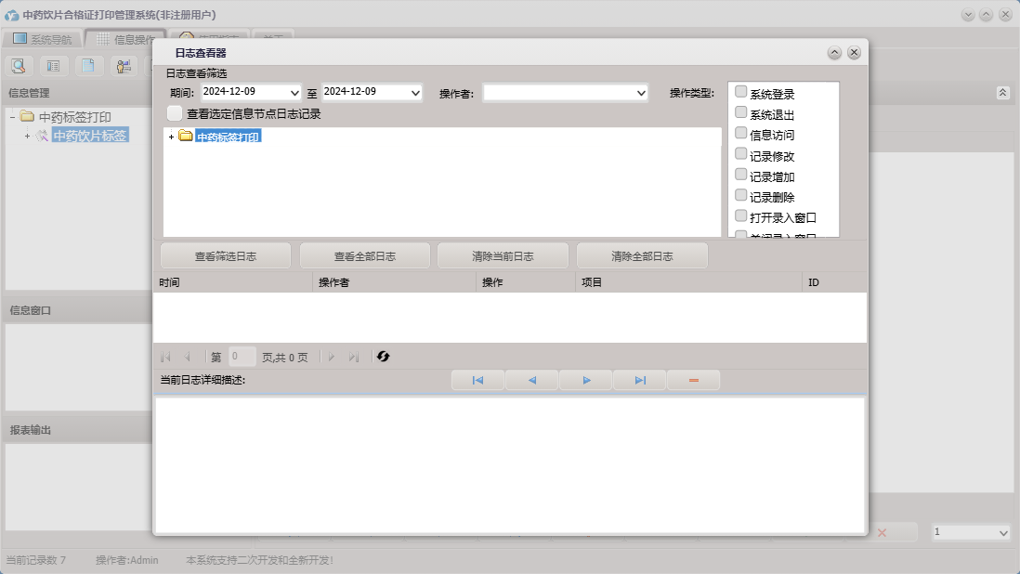The width and height of the screenshot is (1020, 574).
Task: Check the 记录删除 operation type
Action: tap(740, 195)
